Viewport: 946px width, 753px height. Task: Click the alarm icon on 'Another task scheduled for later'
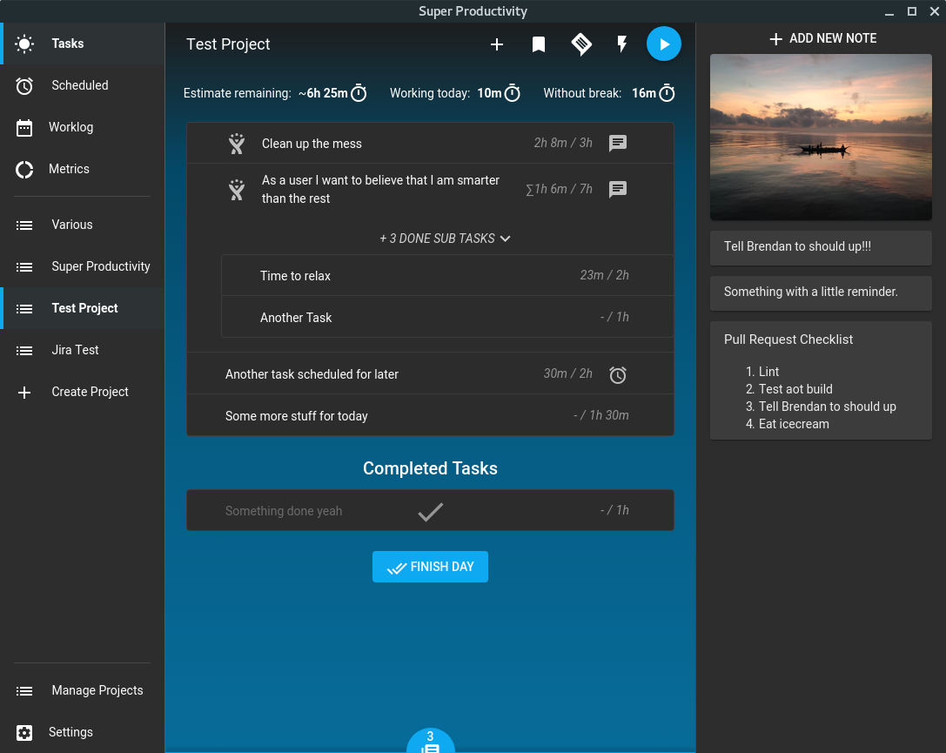coord(618,373)
